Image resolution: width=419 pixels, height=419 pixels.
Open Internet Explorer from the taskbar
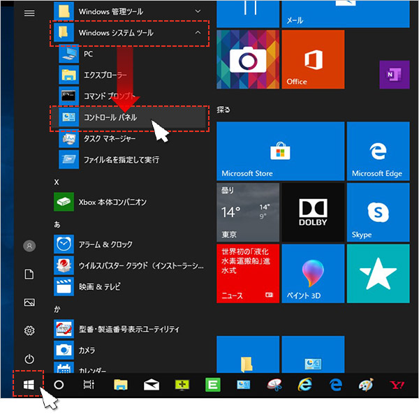[305, 385]
